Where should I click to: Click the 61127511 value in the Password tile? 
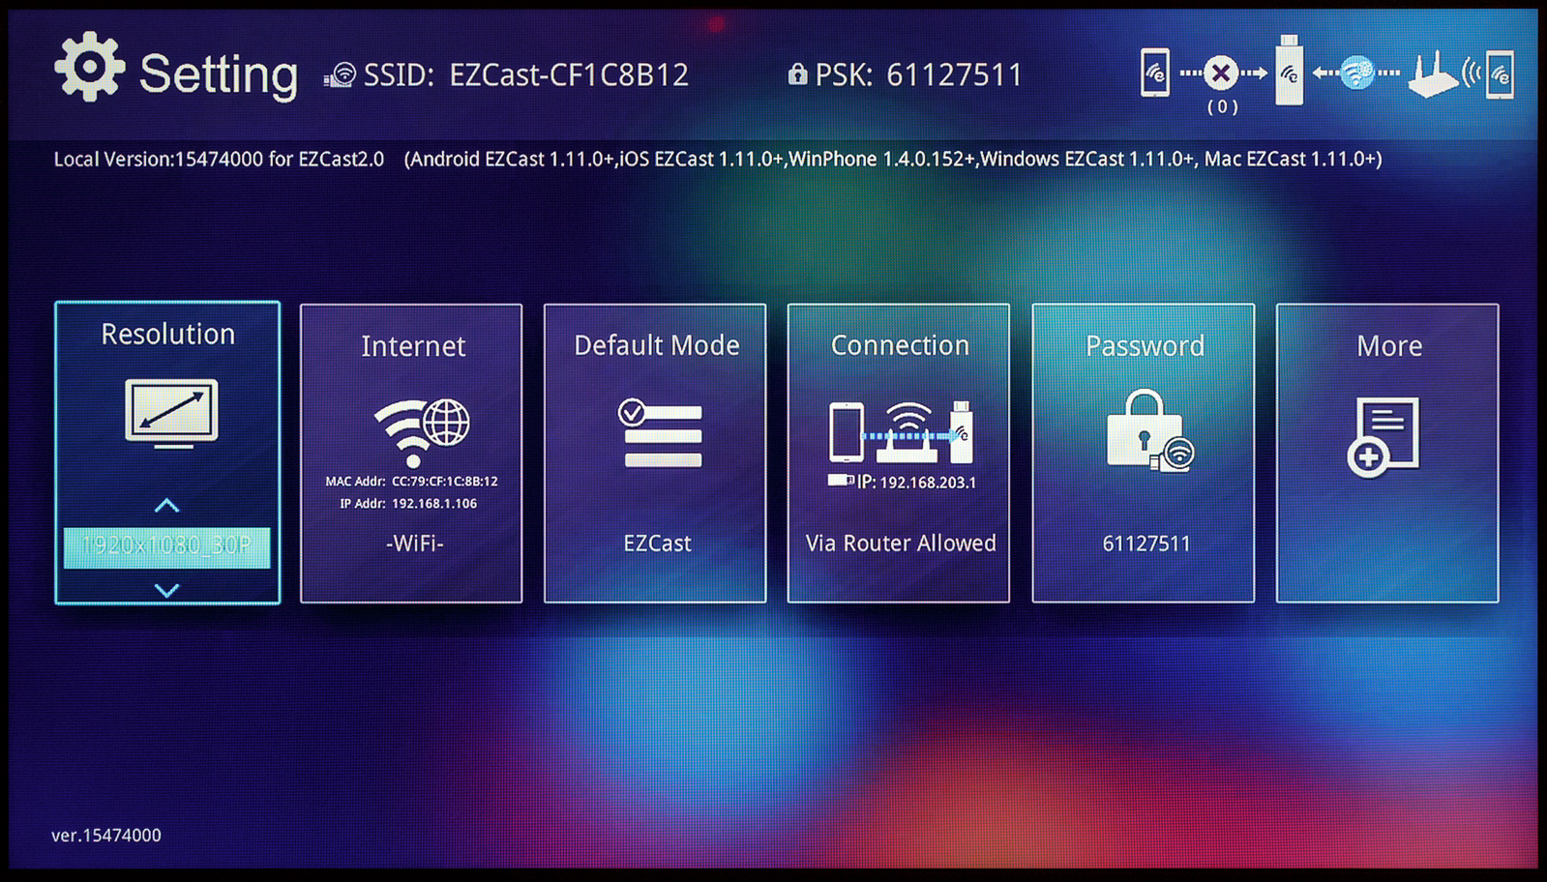point(1146,544)
